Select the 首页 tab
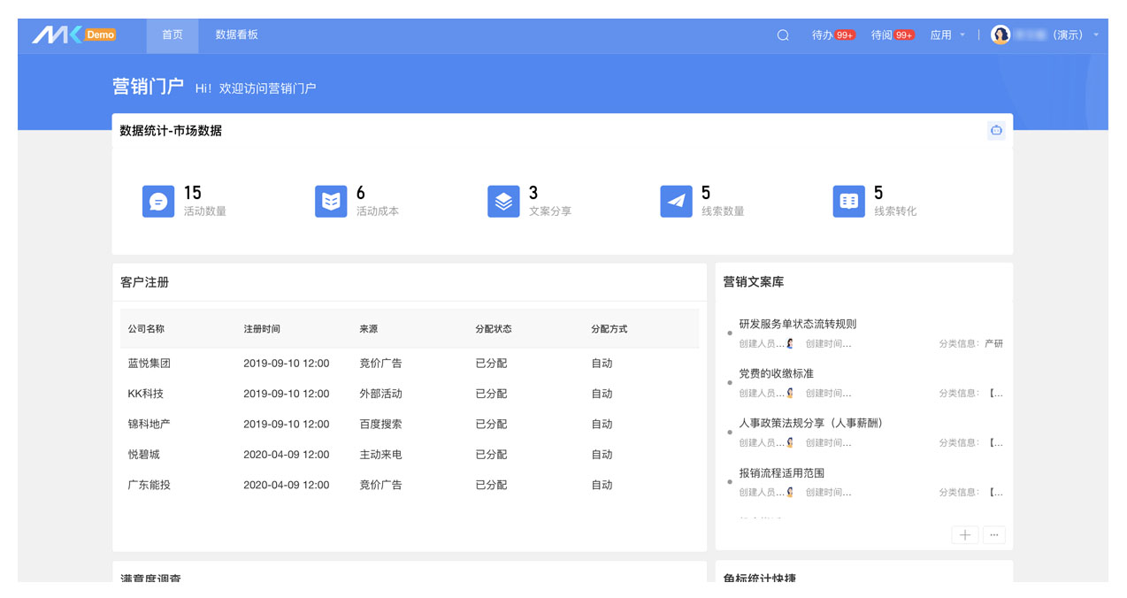1127x598 pixels. (172, 35)
